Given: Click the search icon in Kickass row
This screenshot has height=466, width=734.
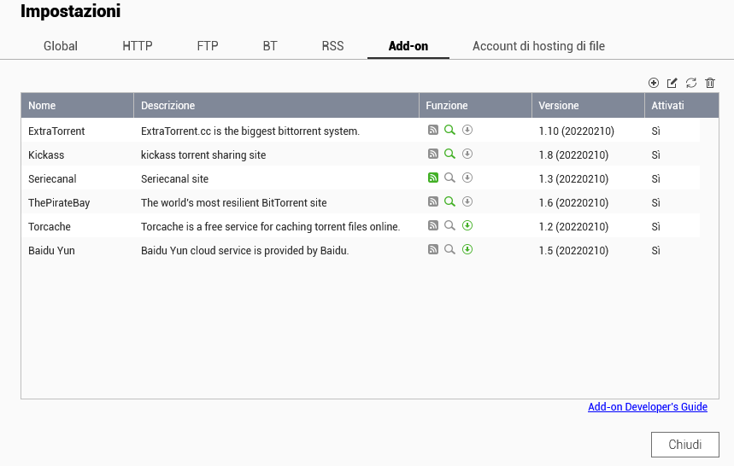Looking at the screenshot, I should click(x=449, y=154).
